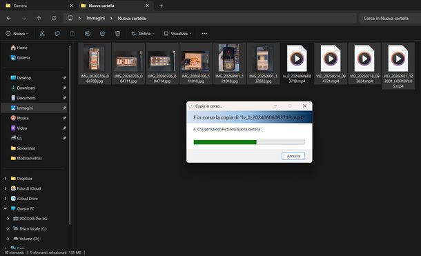
Task: Collapse the Questo PC node
Action: pos(6,208)
